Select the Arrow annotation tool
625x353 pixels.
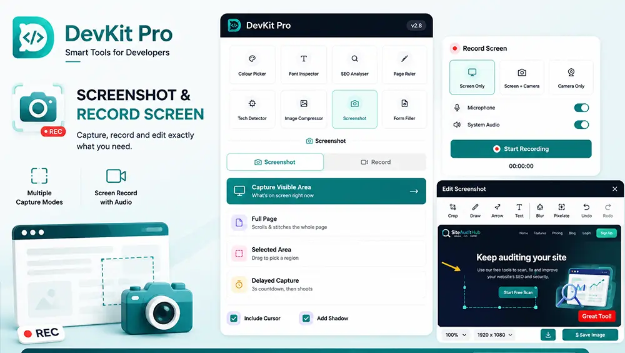point(497,210)
